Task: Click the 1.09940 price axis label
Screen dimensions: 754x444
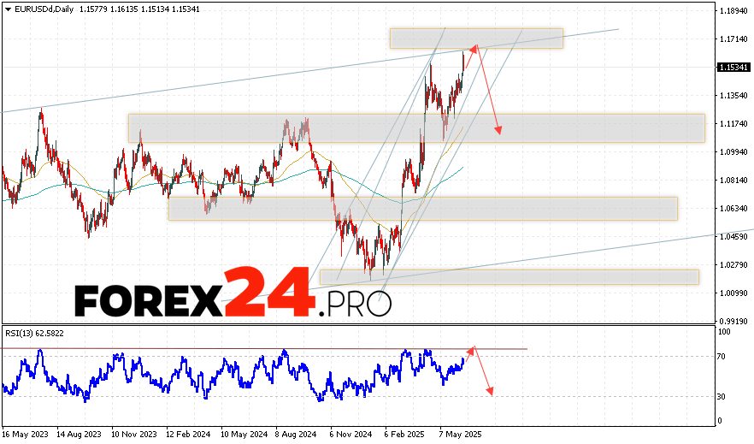Action: pyautogui.click(x=734, y=152)
